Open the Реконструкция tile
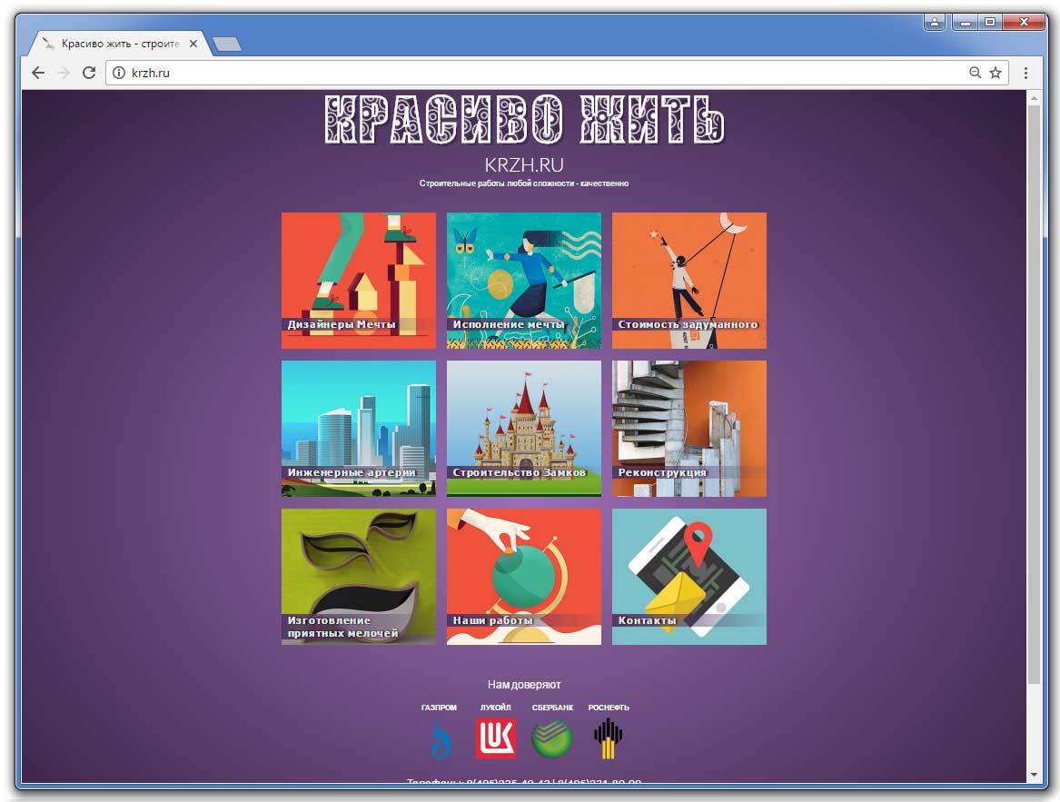 (x=689, y=429)
